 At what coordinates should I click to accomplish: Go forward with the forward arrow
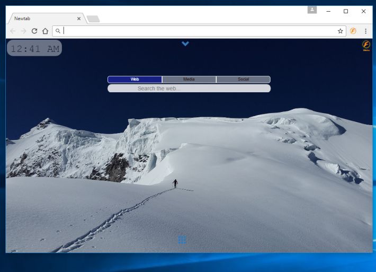coord(23,31)
